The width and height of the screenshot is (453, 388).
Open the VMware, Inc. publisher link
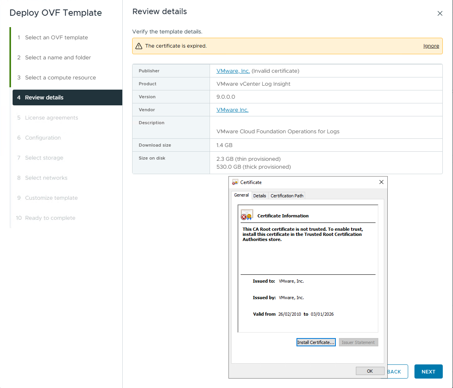(x=233, y=71)
